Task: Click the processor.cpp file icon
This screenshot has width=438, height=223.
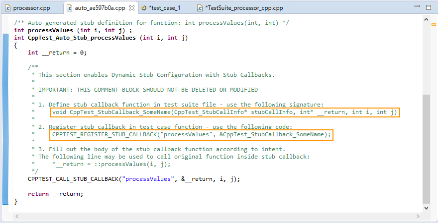Action: pos(8,8)
